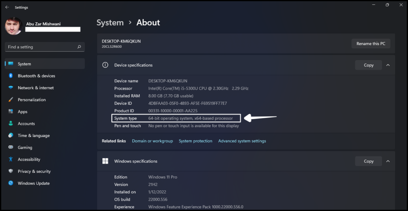Click the Edition value Windows 11 Pro
Image resolution: width=408 pixels, height=211 pixels.
coord(163,177)
